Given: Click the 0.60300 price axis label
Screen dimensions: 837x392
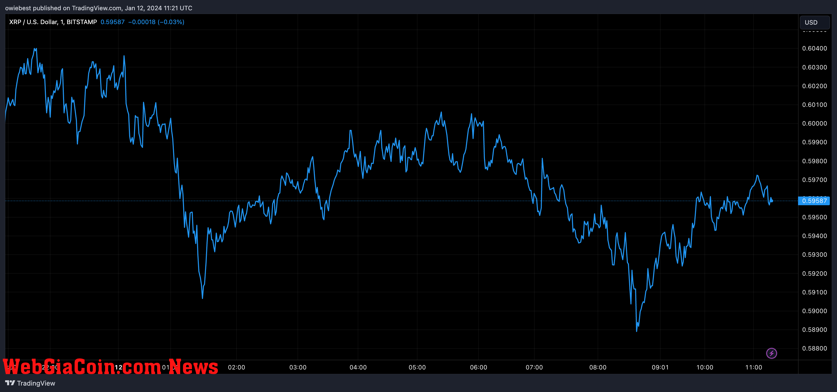Looking at the screenshot, I should point(815,67).
